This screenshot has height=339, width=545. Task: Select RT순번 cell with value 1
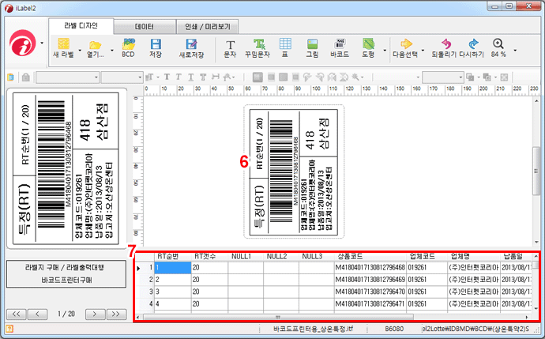tap(173, 268)
